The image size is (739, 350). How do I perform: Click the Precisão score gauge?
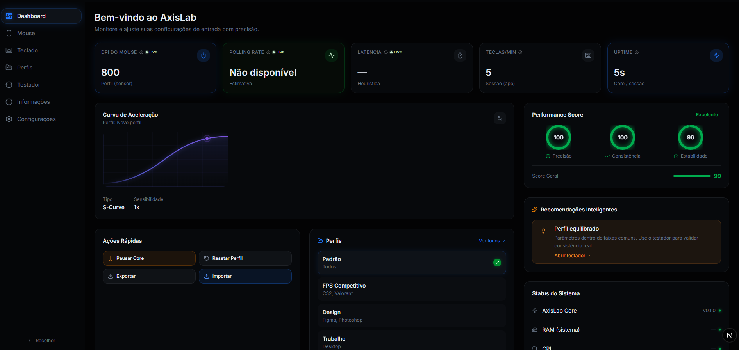point(559,137)
